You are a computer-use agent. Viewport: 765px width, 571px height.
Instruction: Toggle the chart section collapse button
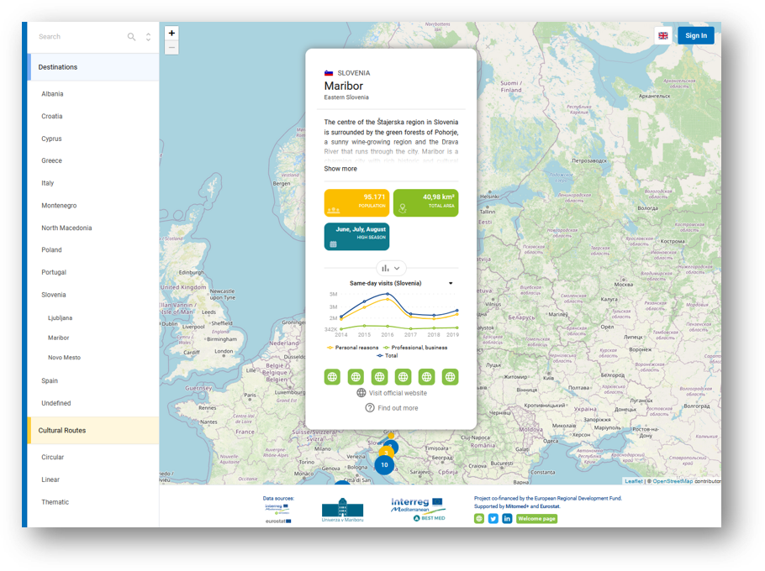(x=391, y=268)
